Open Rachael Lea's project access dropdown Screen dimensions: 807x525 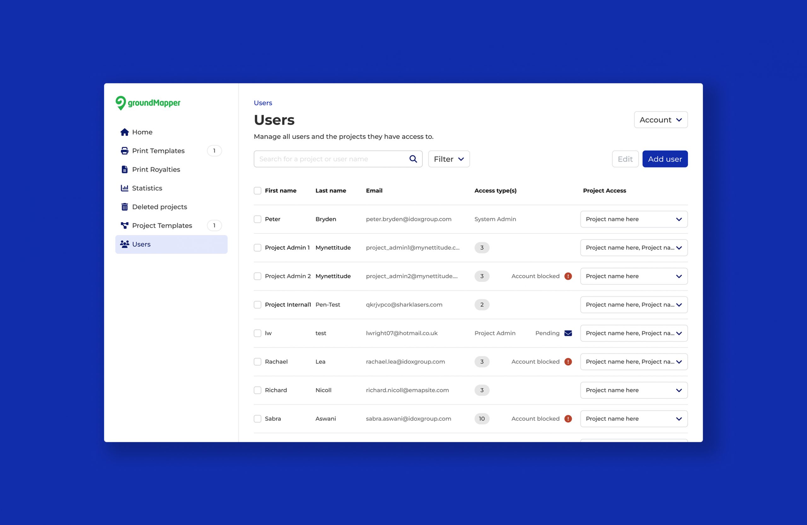(633, 362)
